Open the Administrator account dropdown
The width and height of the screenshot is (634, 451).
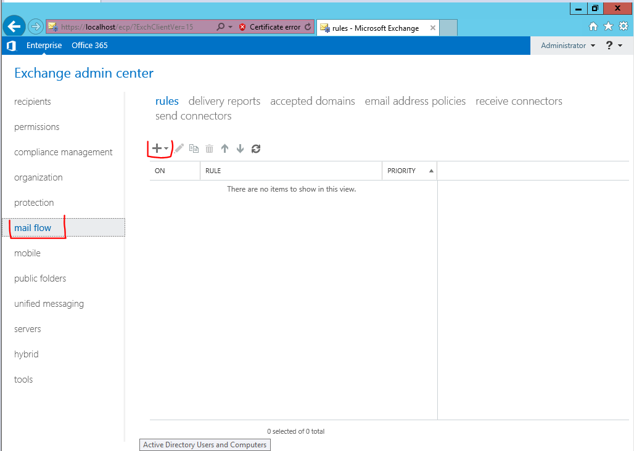coord(568,46)
